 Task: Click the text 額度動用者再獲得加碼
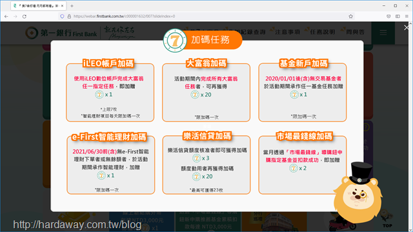pyautogui.click(x=207, y=169)
